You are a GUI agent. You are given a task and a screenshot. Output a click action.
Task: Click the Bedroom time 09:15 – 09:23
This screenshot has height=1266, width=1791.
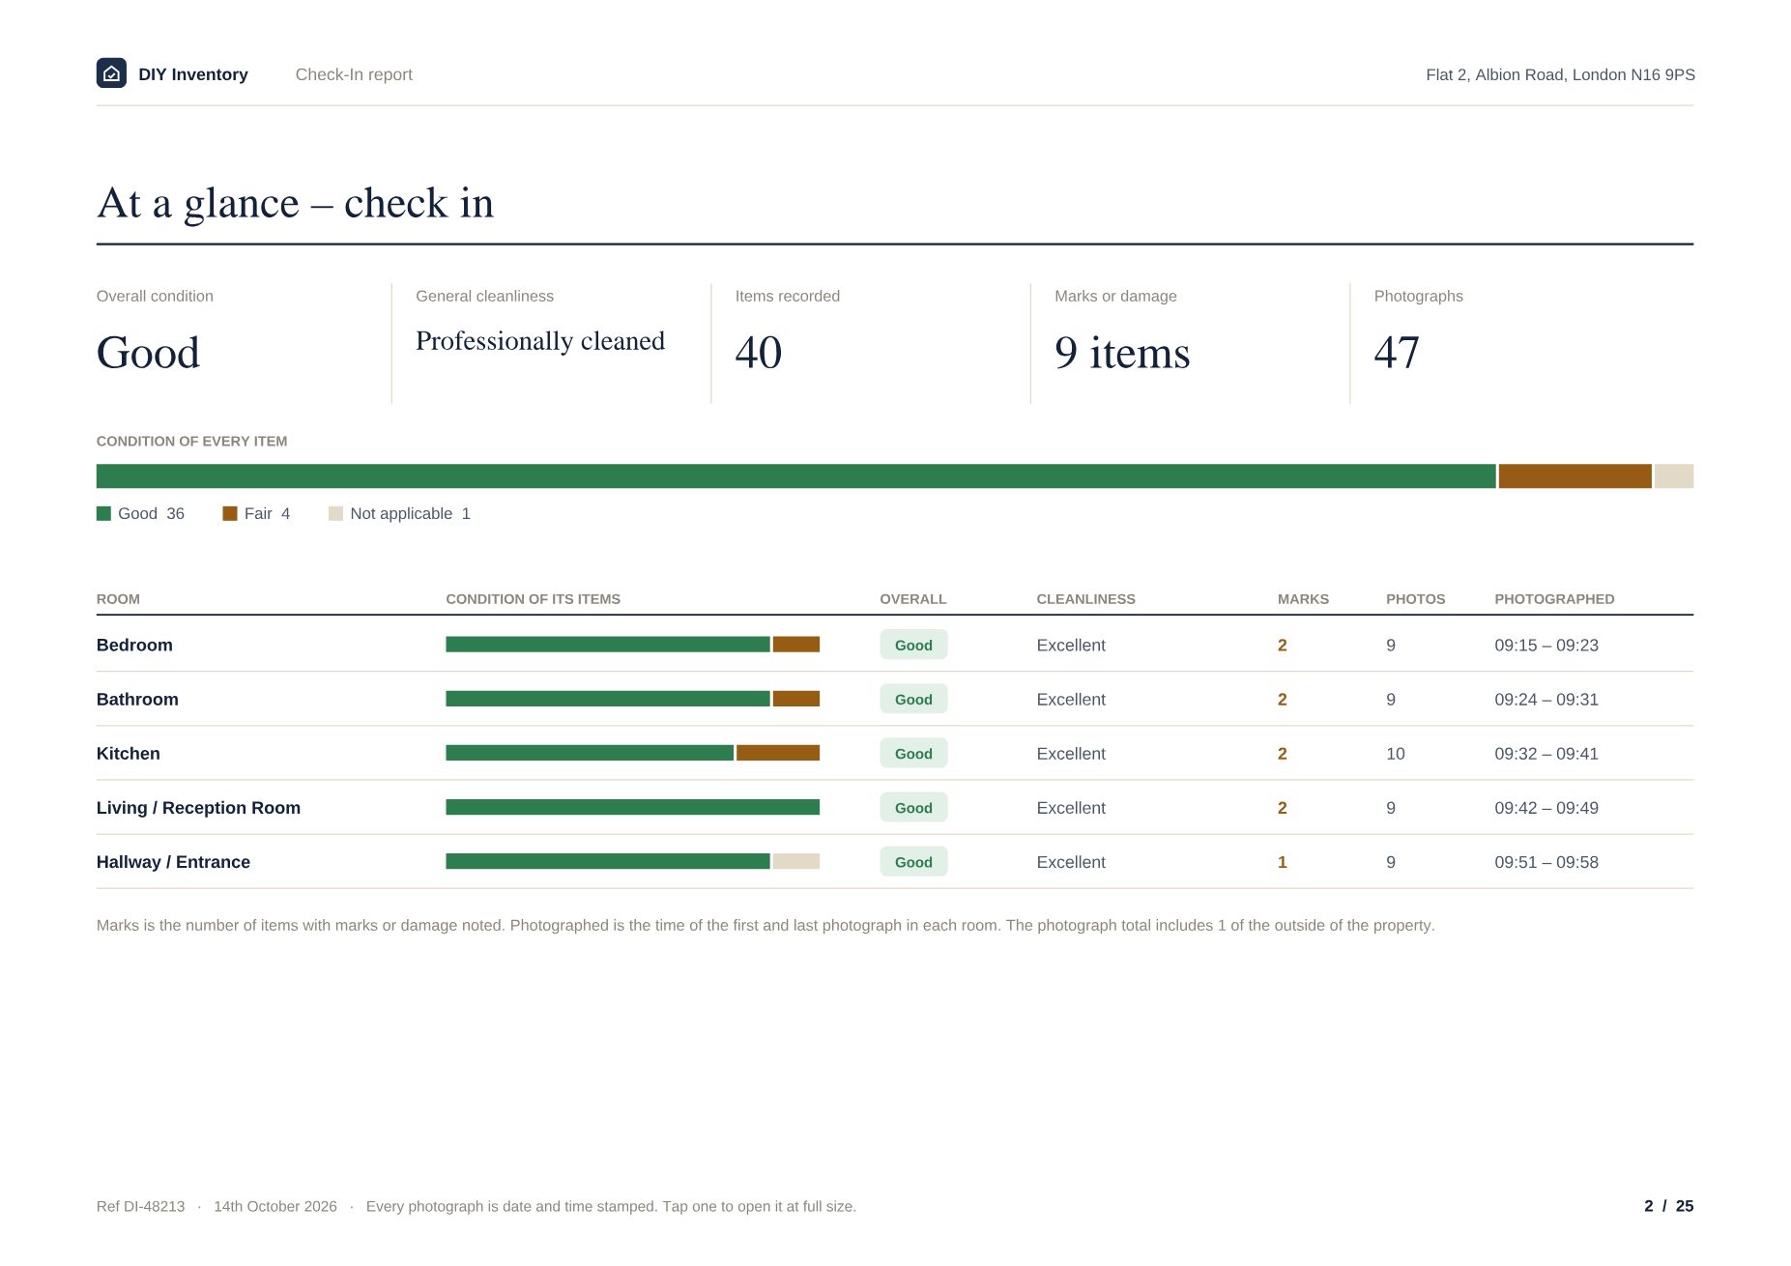coord(1545,645)
